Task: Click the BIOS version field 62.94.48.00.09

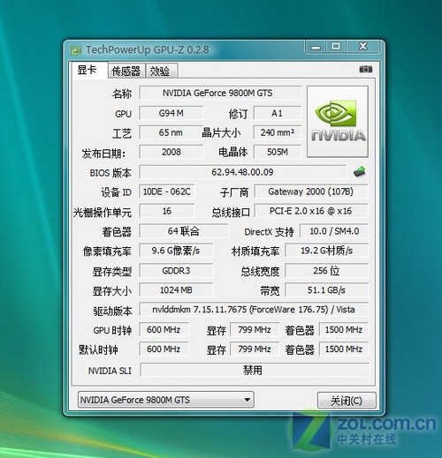Action: [x=243, y=172]
